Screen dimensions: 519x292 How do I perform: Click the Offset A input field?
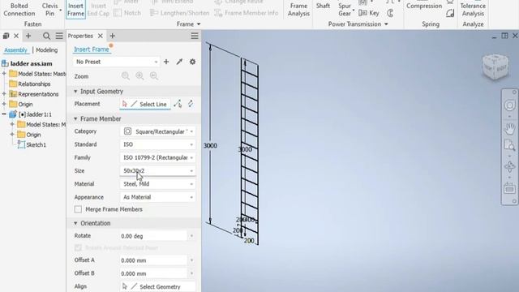pos(153,260)
